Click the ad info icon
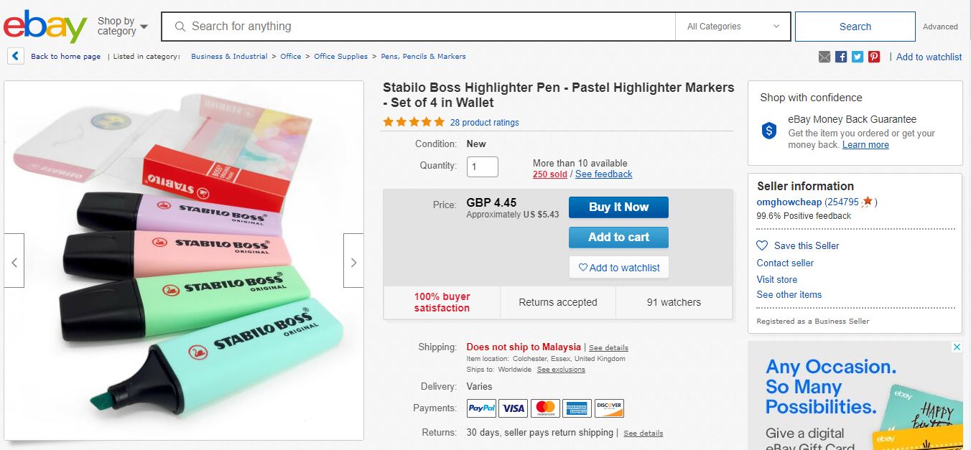971x450 pixels. click(x=957, y=347)
